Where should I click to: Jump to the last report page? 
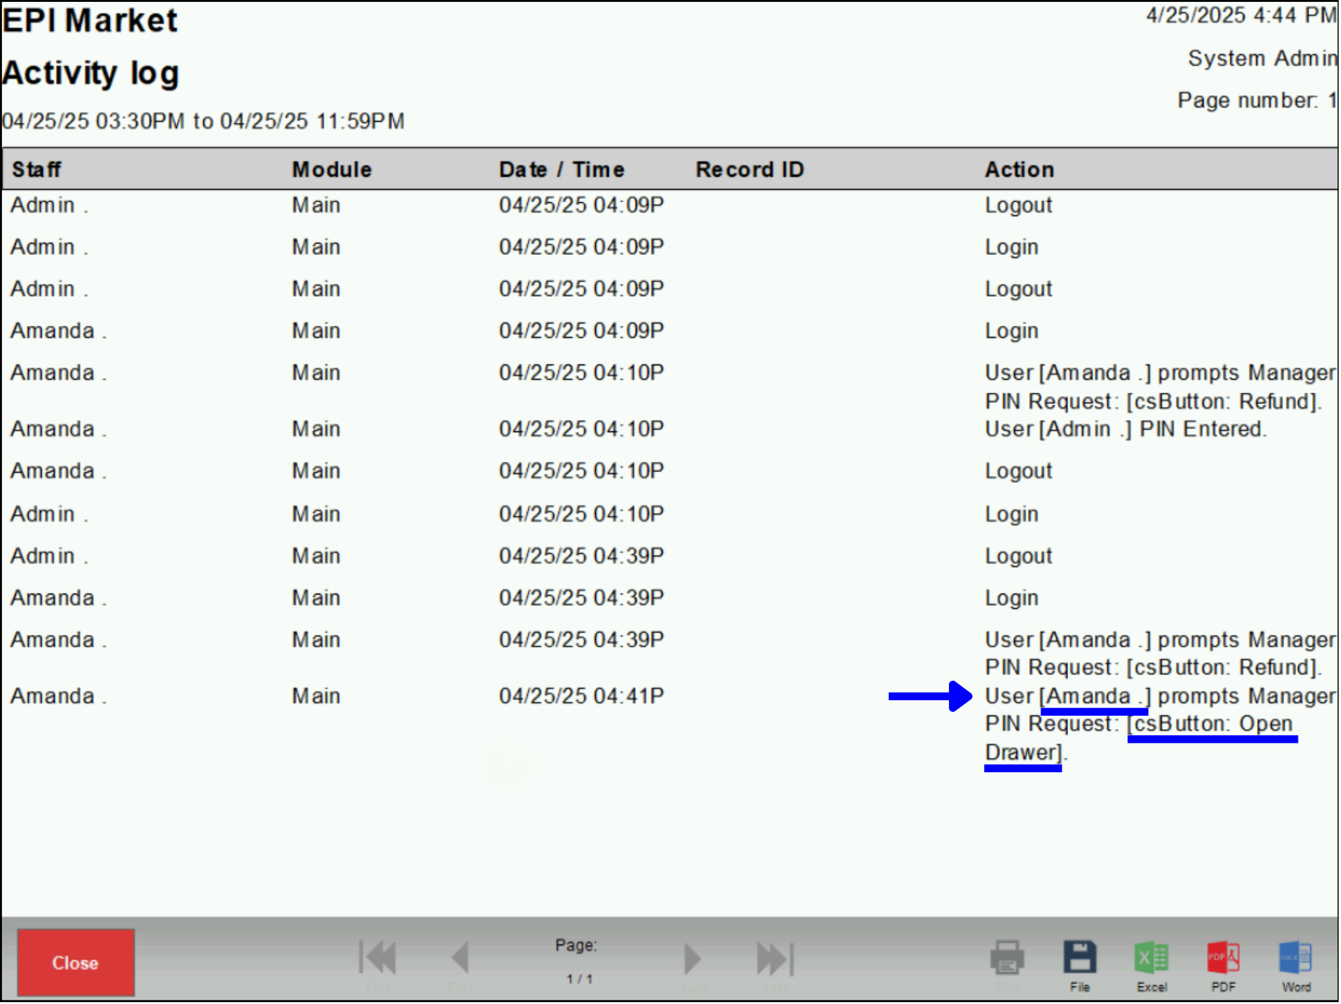(775, 959)
